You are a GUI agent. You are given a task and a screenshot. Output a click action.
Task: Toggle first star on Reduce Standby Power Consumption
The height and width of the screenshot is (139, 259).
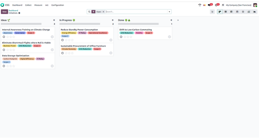point(66,40)
